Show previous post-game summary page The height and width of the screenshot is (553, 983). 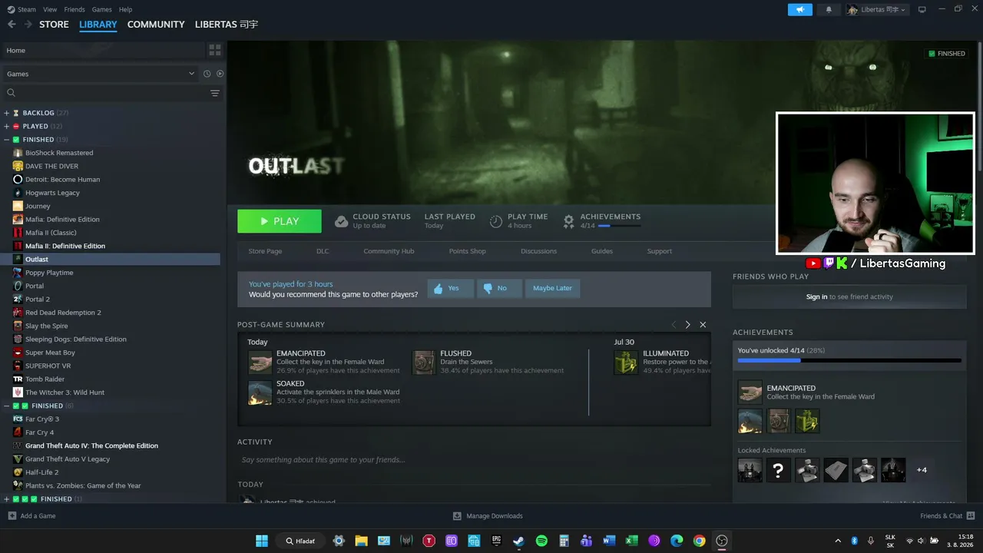click(674, 325)
